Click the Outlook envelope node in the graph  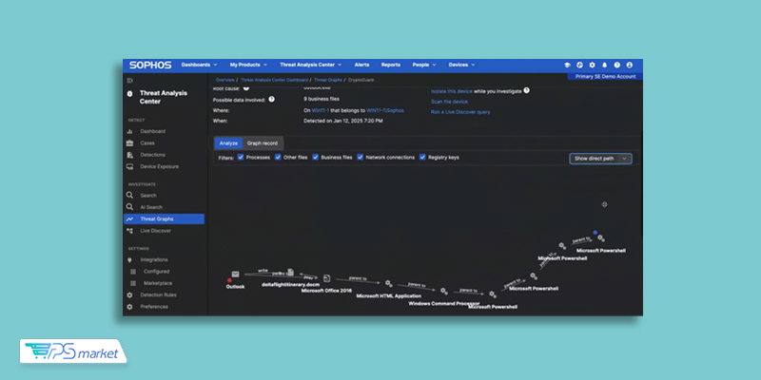(x=235, y=275)
